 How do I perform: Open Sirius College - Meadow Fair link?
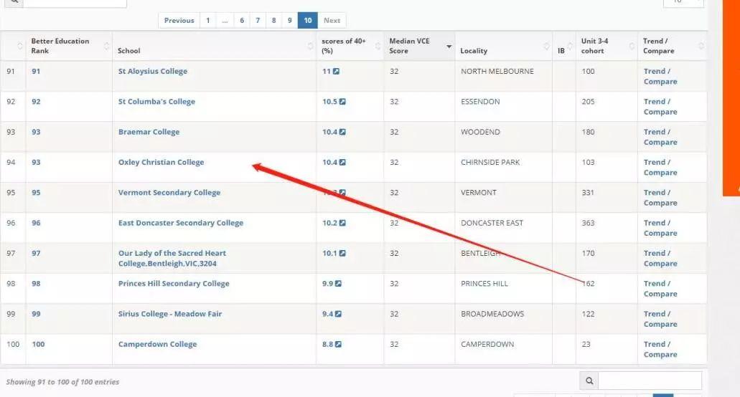(170, 314)
